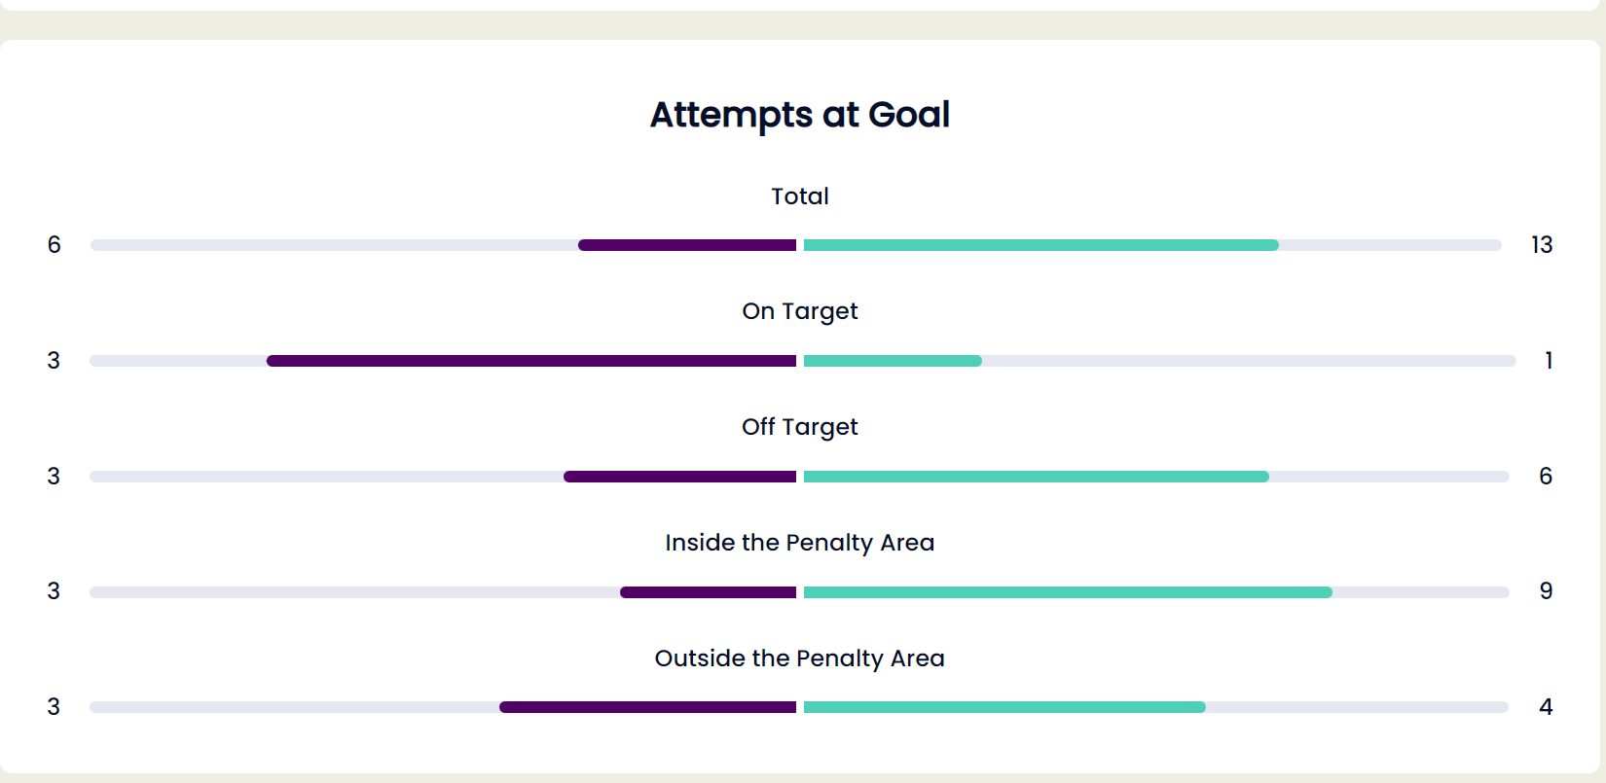Click the teal Off Target bar
This screenshot has width=1606, height=783.
1037,477
